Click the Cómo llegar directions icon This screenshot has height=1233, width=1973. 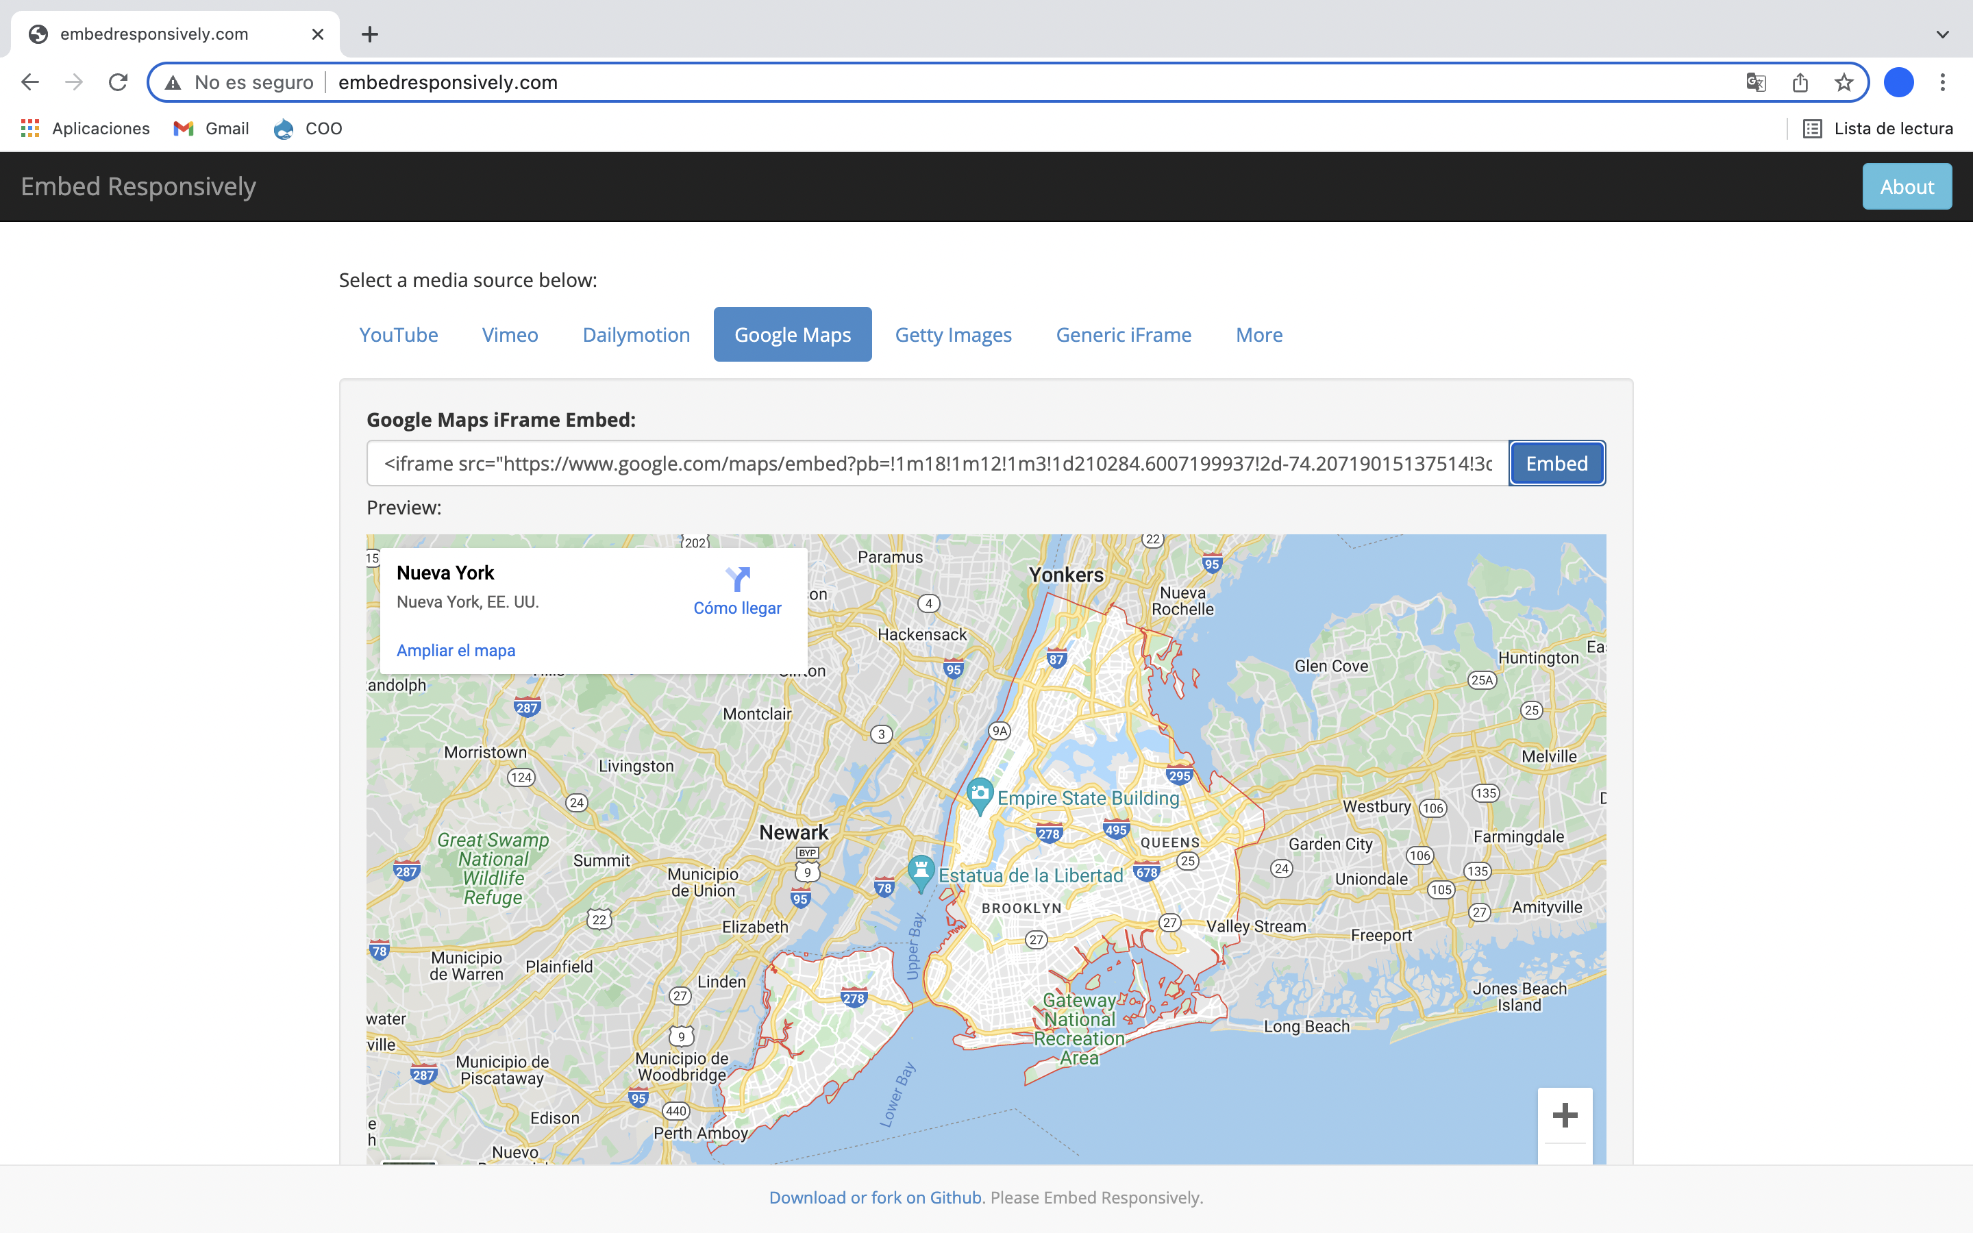click(737, 579)
